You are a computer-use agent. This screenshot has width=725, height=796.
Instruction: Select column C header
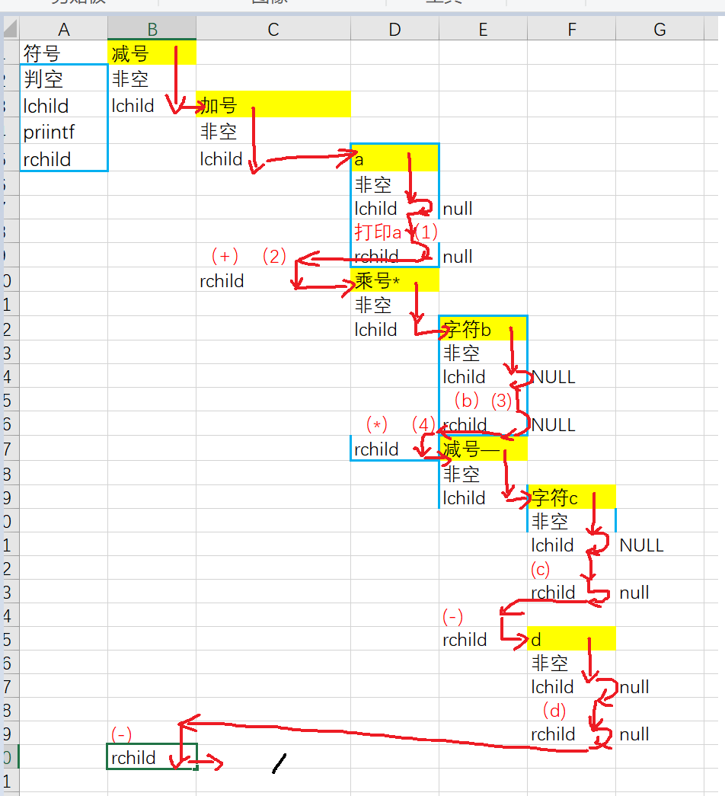point(273,29)
